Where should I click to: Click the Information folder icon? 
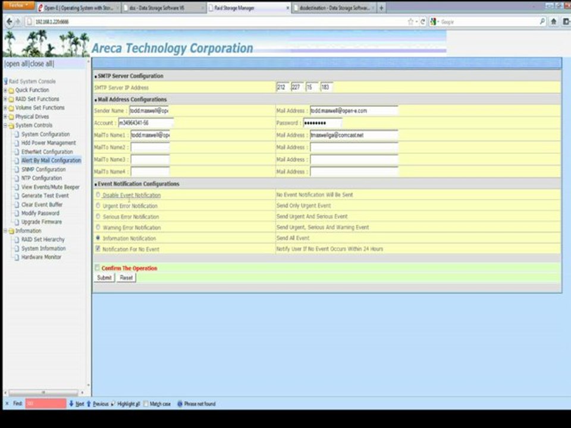tap(11, 231)
